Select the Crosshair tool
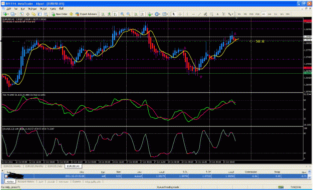The height and width of the screenshot is (190, 313). (180, 14)
